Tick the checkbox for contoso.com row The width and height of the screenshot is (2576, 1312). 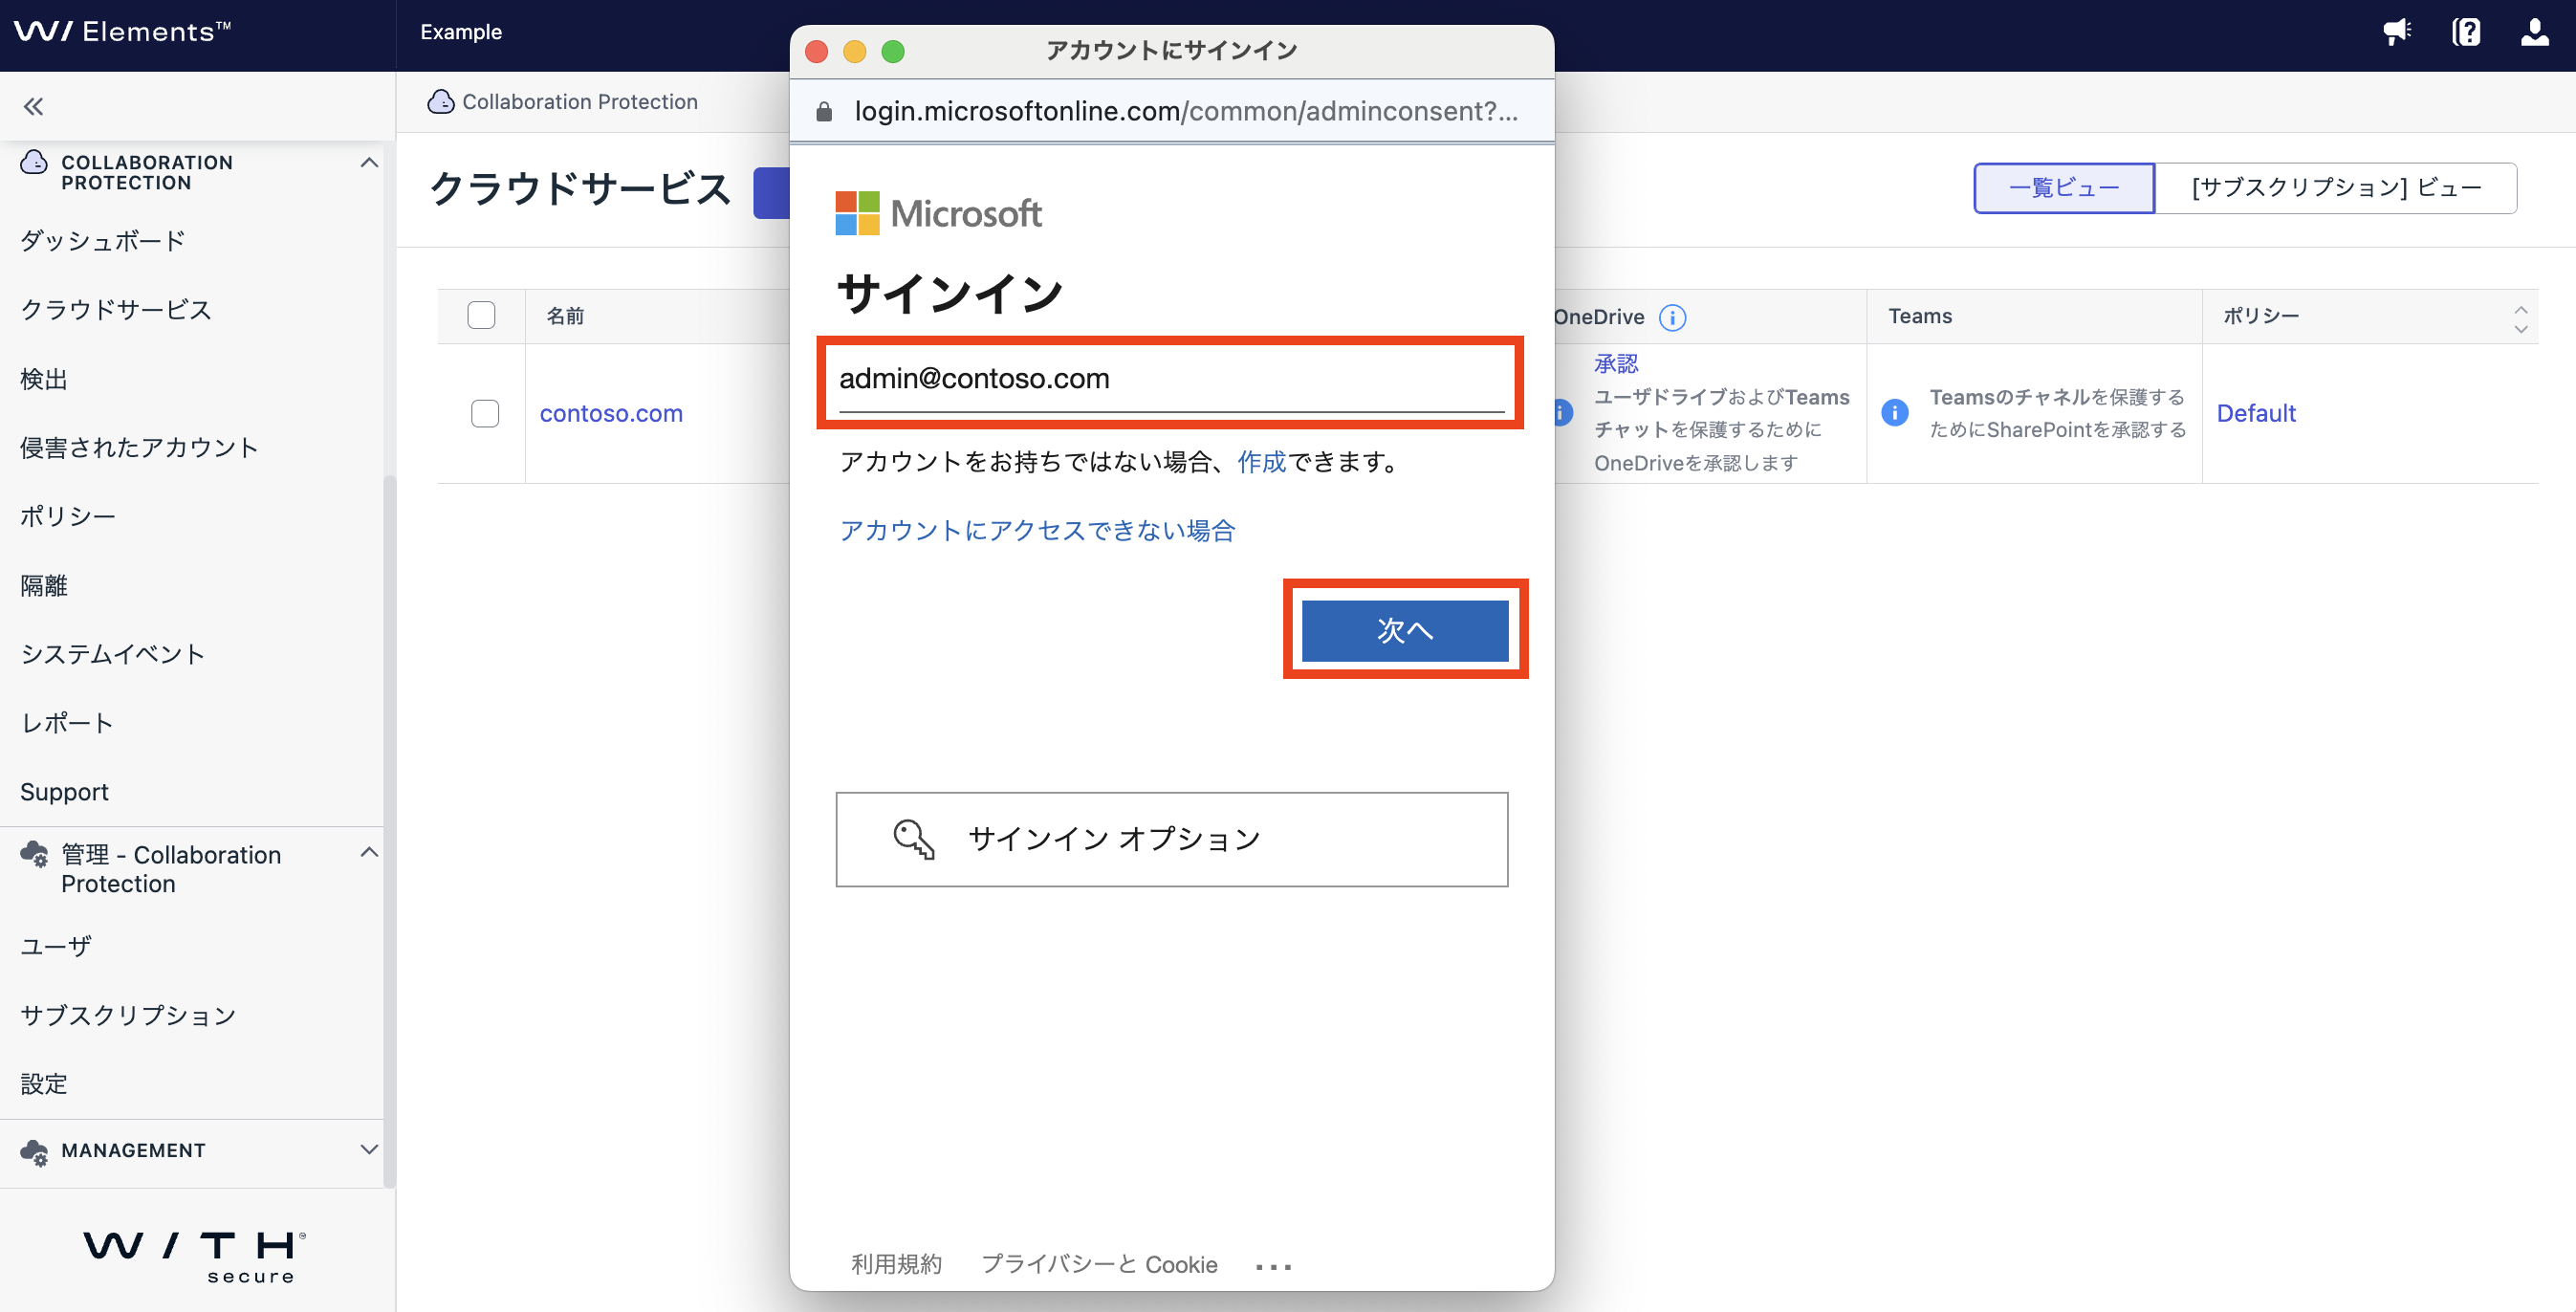pos(485,413)
